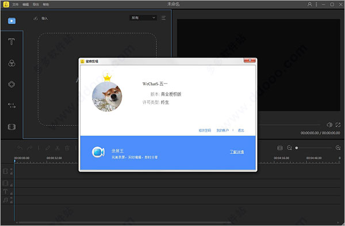
Task: Open the 文件 menu
Action: (15, 5)
